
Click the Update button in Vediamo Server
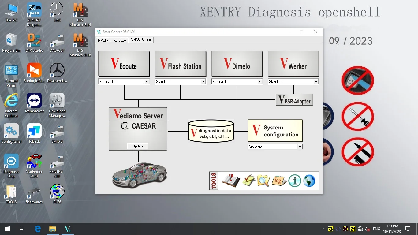[x=138, y=146]
